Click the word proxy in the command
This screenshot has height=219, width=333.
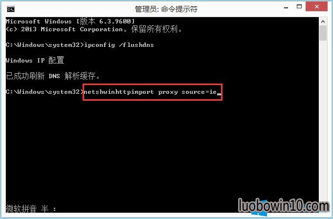168,92
